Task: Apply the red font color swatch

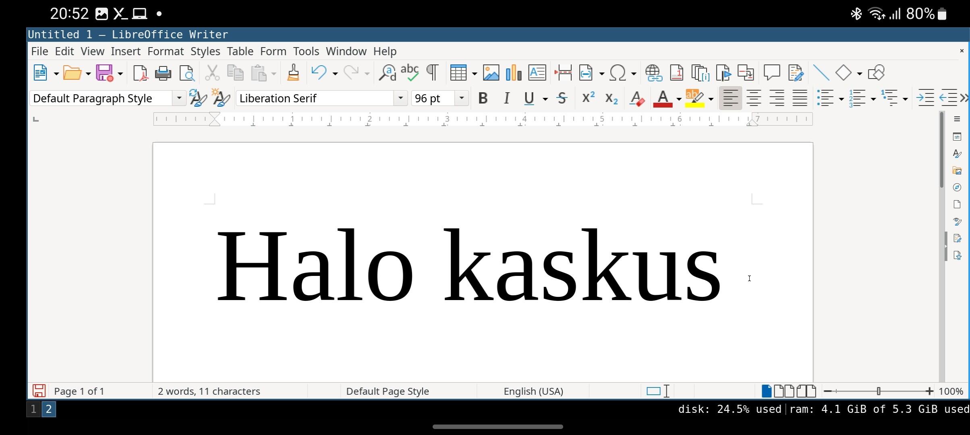Action: 663,105
